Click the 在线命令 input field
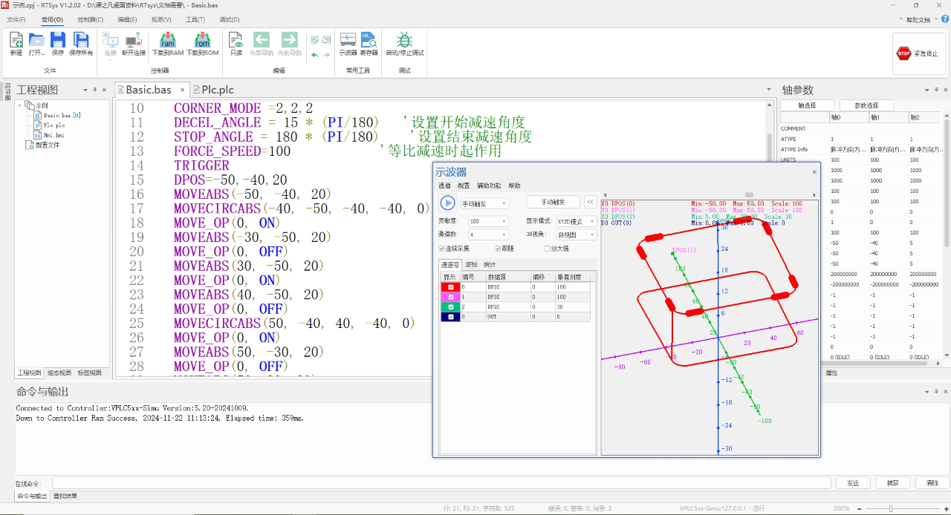The height and width of the screenshot is (515, 951). [x=441, y=482]
